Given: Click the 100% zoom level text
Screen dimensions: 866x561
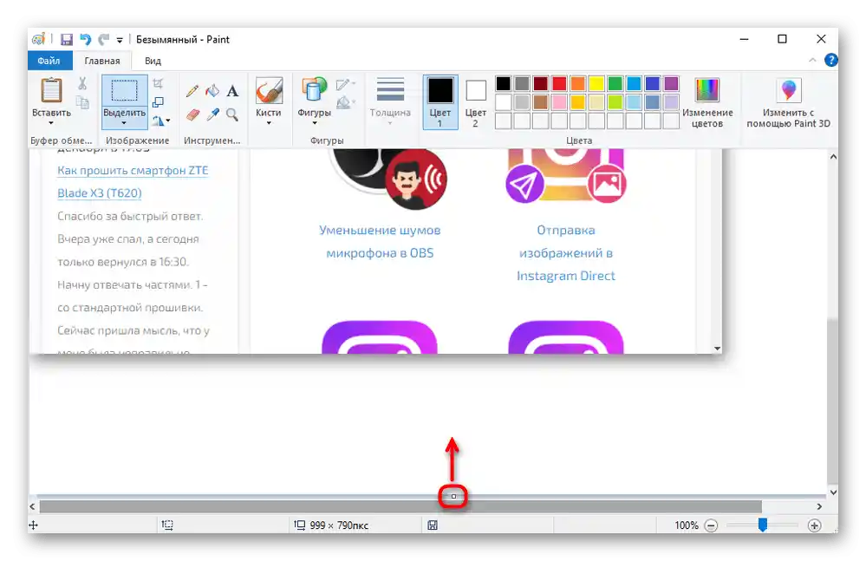Looking at the screenshot, I should coord(687,525).
